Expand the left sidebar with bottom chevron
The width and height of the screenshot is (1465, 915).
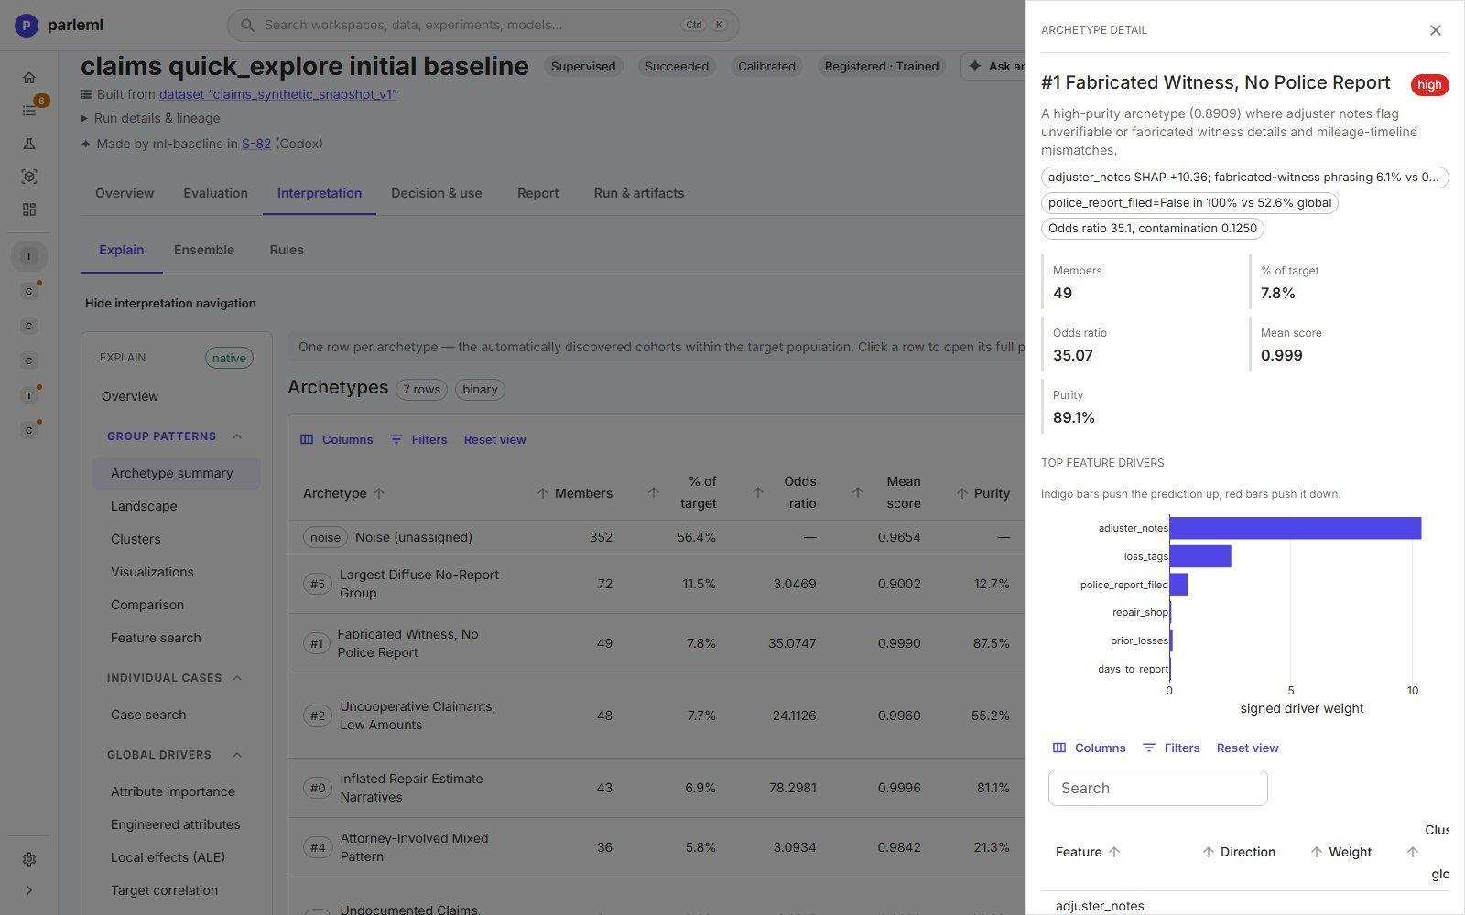29,890
